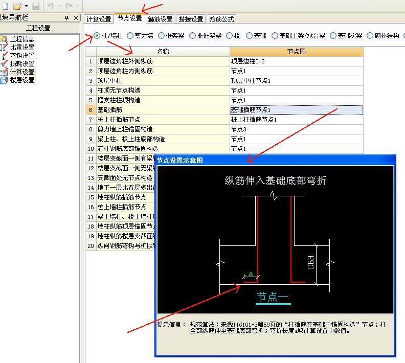
Task: Select the 基础 radio button
Action: pos(249,36)
